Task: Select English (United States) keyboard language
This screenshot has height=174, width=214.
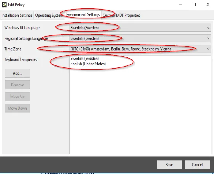Action: 88,64
